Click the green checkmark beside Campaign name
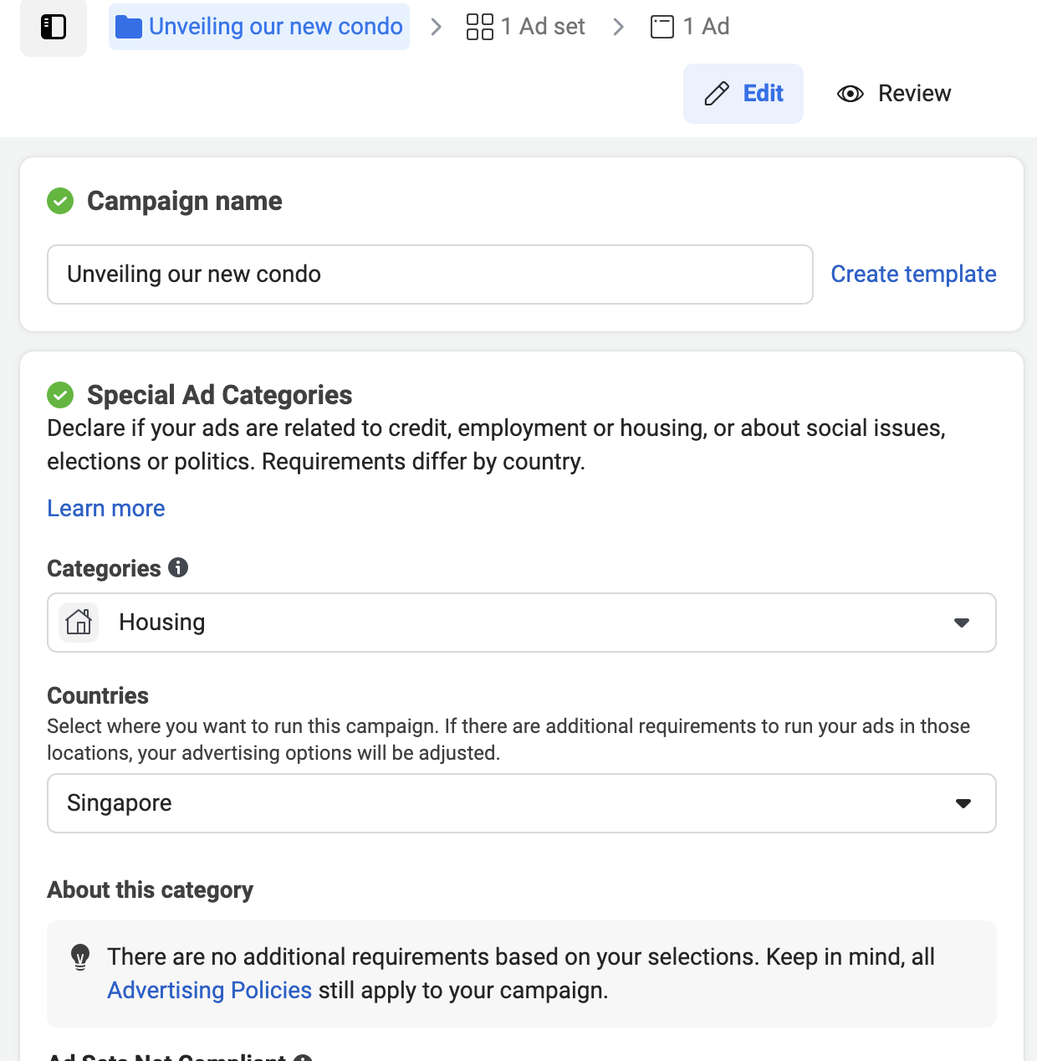The image size is (1037, 1061). click(x=59, y=201)
